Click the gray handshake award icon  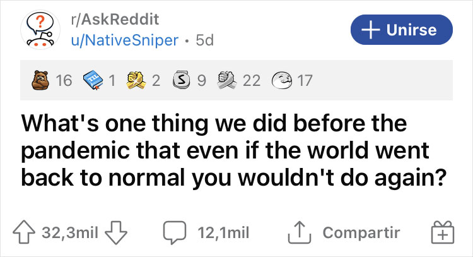[x=226, y=80]
